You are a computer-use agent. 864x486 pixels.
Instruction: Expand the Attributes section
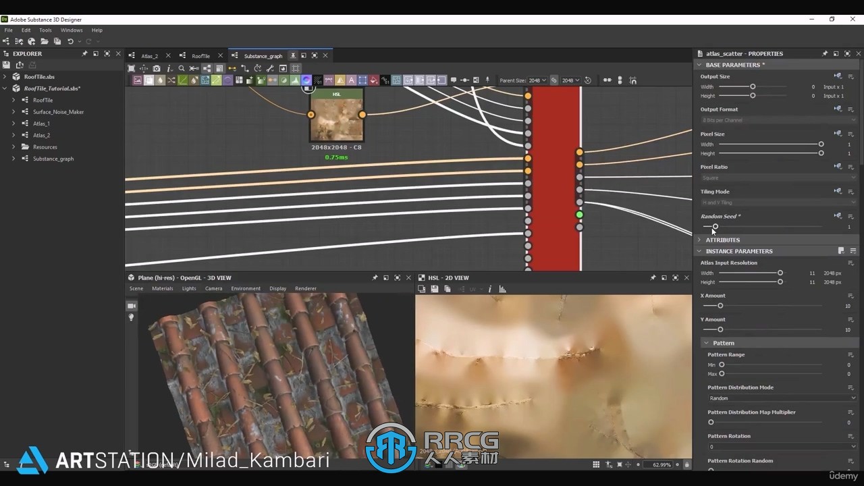699,240
